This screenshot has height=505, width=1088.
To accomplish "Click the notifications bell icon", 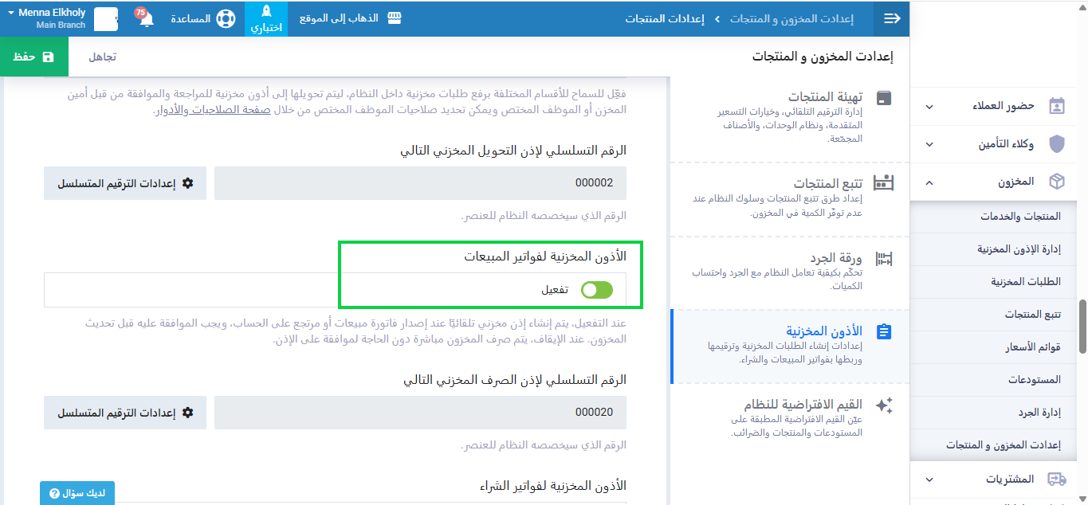I will click(146, 19).
